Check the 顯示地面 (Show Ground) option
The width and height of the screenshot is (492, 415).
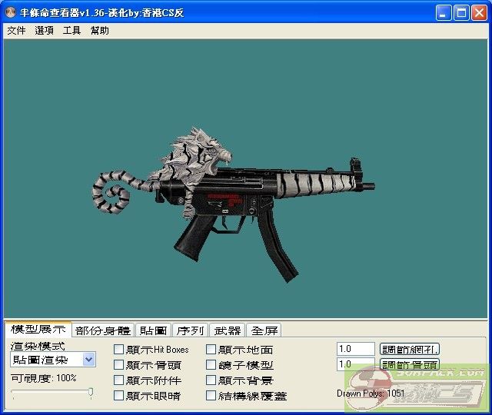click(211, 350)
